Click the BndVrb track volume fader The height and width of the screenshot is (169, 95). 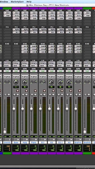(85, 131)
